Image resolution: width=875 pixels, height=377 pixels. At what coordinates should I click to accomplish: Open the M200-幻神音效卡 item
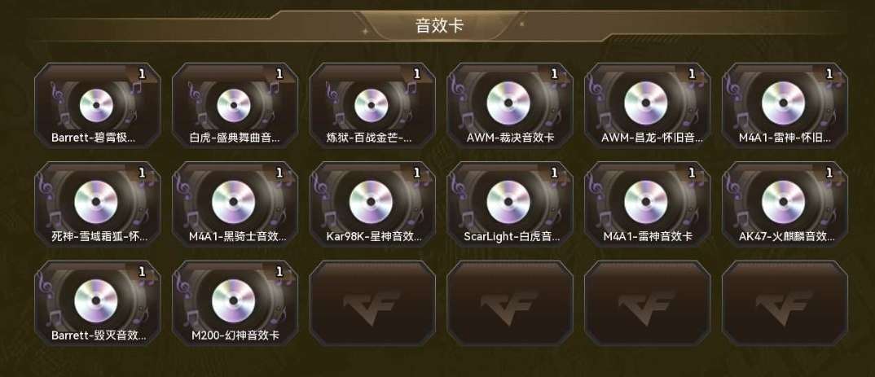click(x=235, y=303)
